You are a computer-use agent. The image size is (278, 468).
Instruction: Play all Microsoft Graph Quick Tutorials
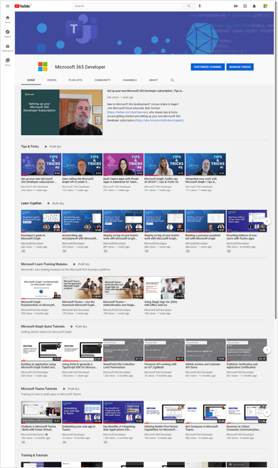point(79,326)
